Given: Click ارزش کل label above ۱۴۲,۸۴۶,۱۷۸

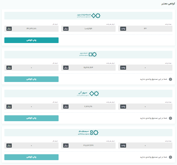Looking at the screenshot, I should [x=55, y=24].
